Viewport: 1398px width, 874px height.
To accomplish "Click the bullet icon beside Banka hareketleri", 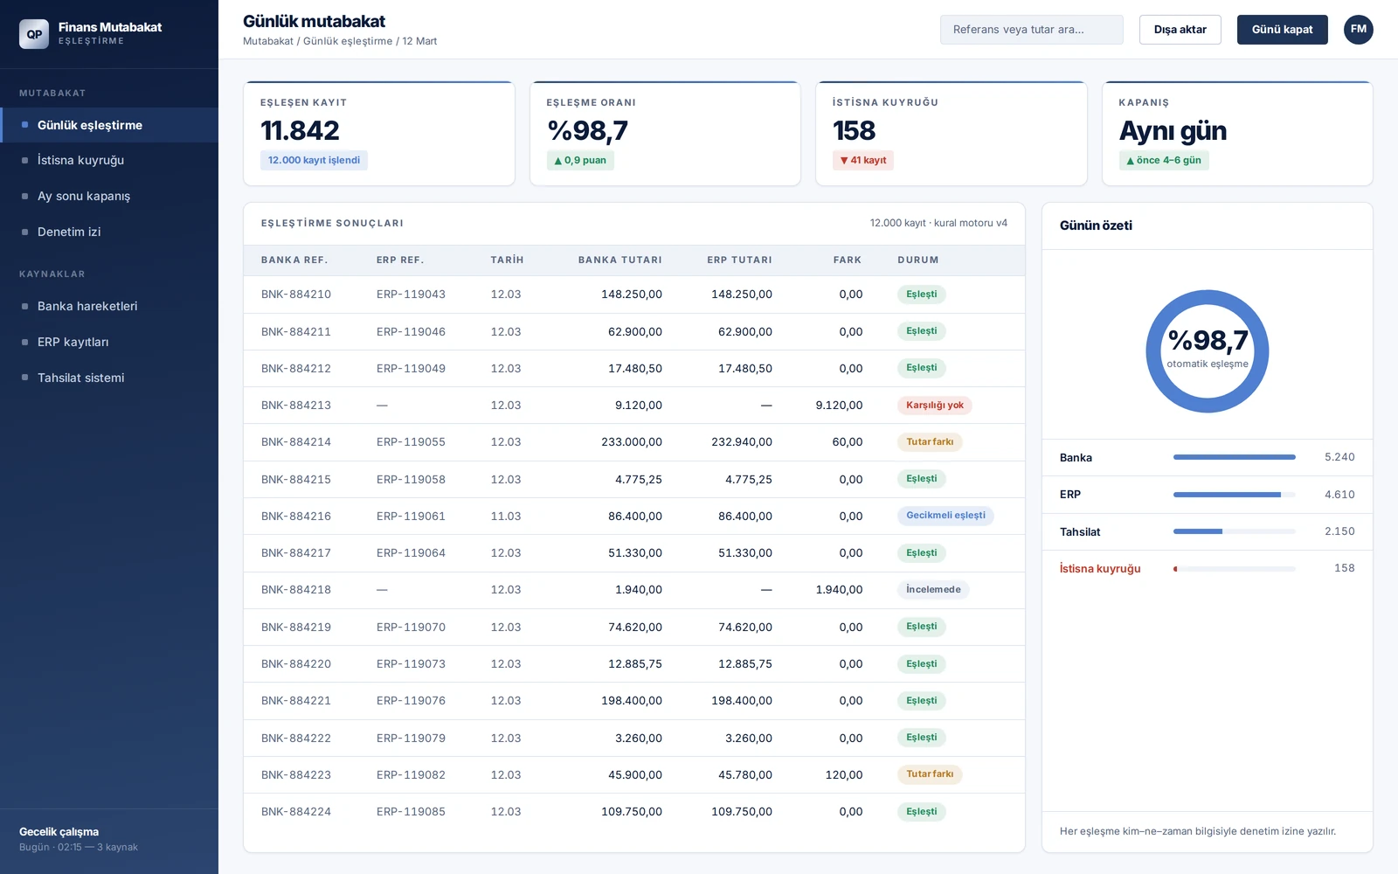I will (24, 306).
